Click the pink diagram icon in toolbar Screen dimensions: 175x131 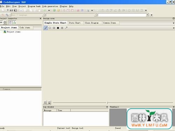[78, 10]
